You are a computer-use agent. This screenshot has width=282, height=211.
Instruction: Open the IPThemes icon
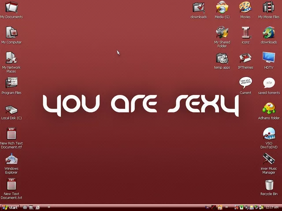point(245,61)
